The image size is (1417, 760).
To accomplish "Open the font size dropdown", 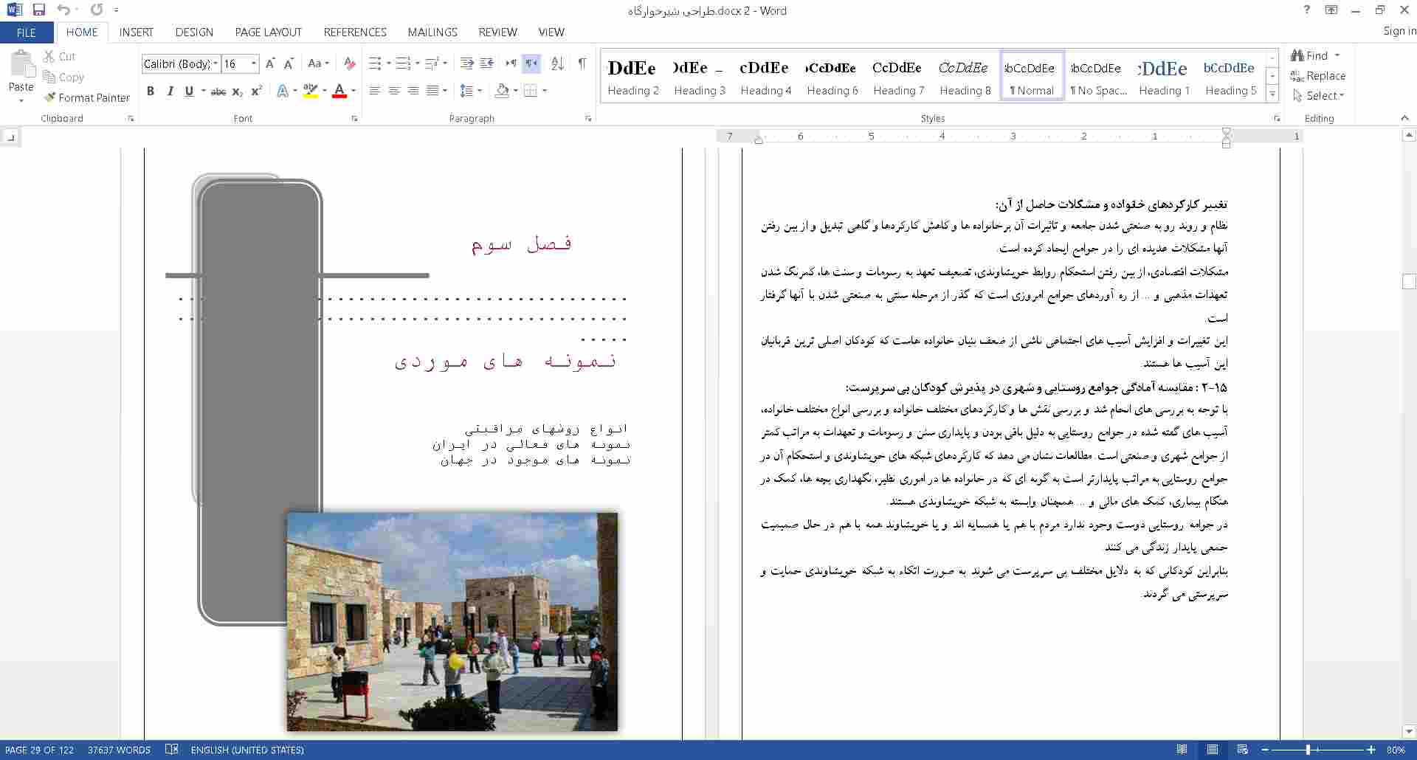I will pyautogui.click(x=254, y=63).
